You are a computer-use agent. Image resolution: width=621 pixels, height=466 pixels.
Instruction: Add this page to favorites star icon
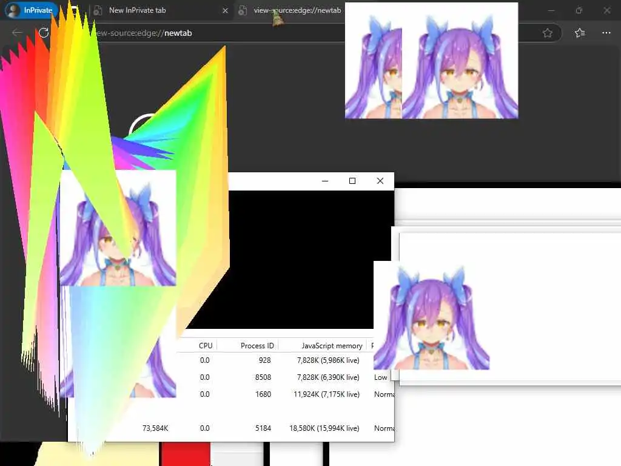coord(548,33)
